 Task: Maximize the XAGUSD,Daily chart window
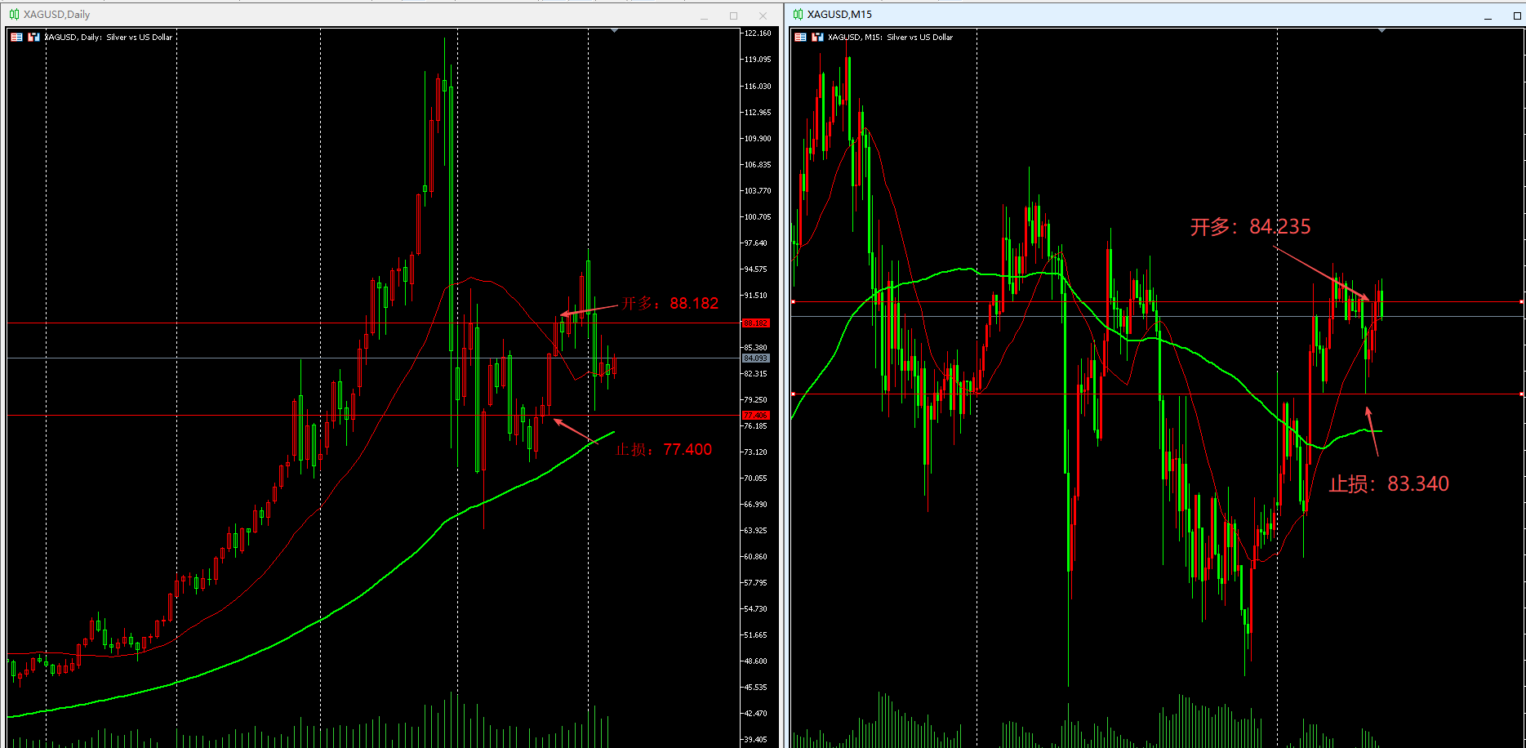pyautogui.click(x=733, y=16)
